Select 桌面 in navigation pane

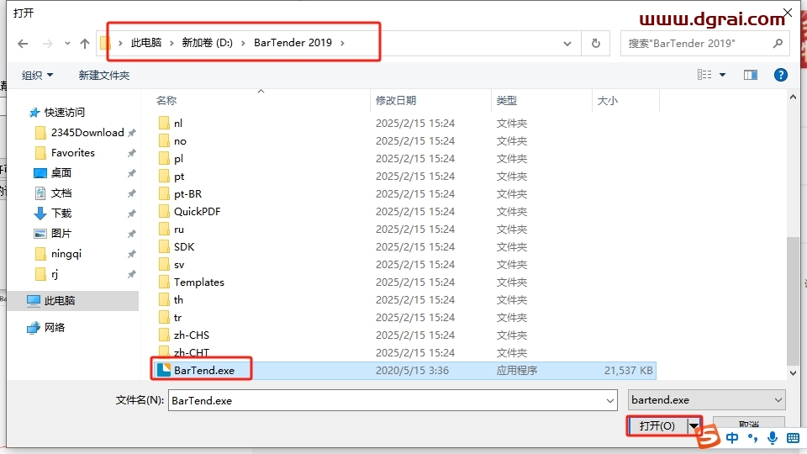(x=61, y=173)
